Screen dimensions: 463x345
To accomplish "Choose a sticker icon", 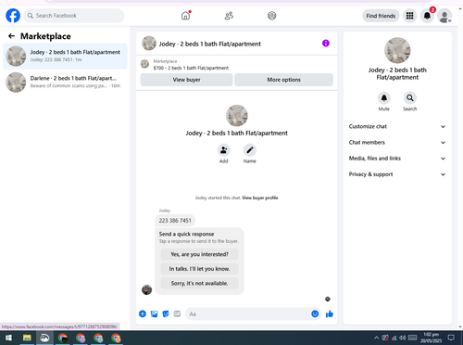I will (x=166, y=313).
